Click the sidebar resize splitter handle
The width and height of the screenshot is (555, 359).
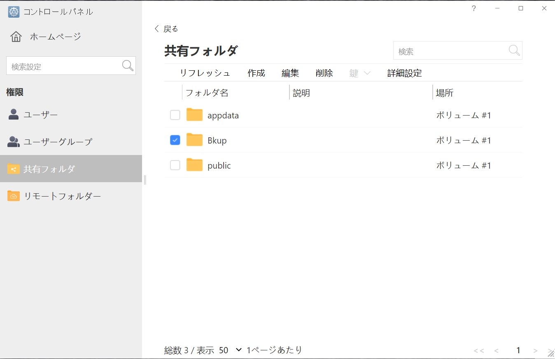[145, 180]
